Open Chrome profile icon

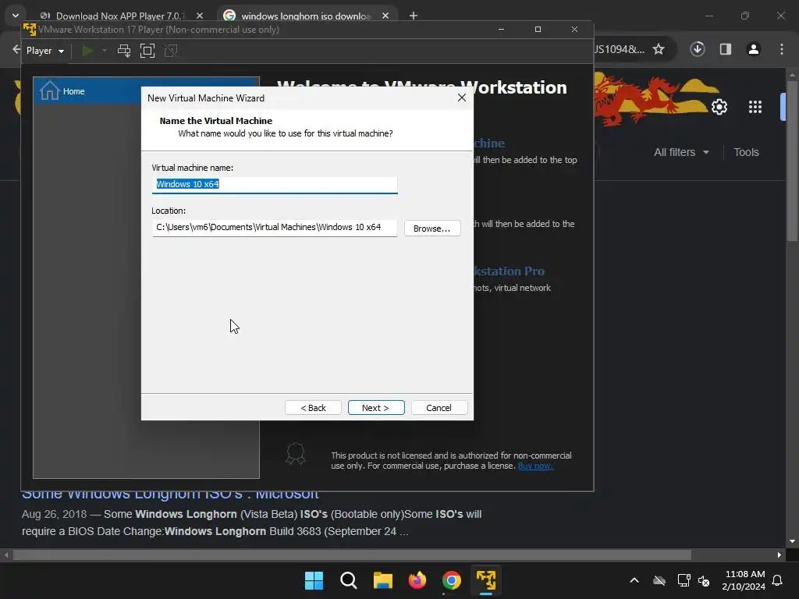(754, 49)
